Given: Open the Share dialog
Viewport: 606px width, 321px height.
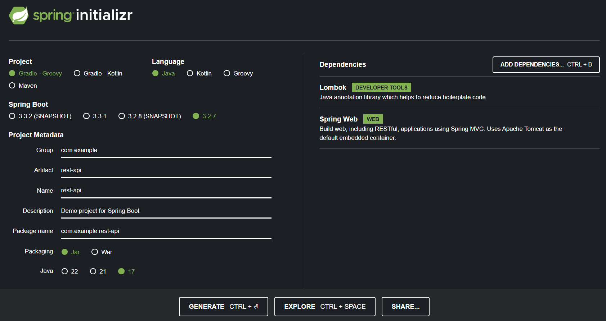Looking at the screenshot, I should (x=405, y=307).
